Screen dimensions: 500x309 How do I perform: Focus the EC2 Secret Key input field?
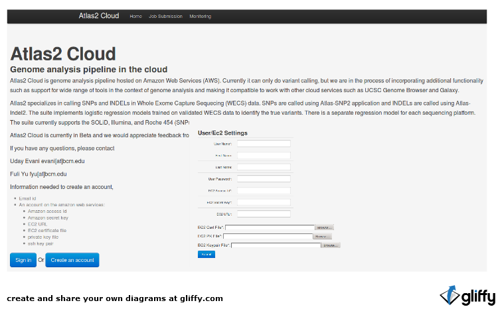(264, 202)
